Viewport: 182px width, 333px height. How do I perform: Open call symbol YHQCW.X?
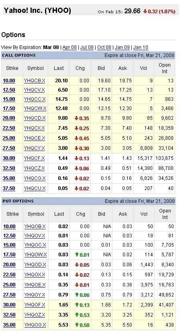coord(35,108)
